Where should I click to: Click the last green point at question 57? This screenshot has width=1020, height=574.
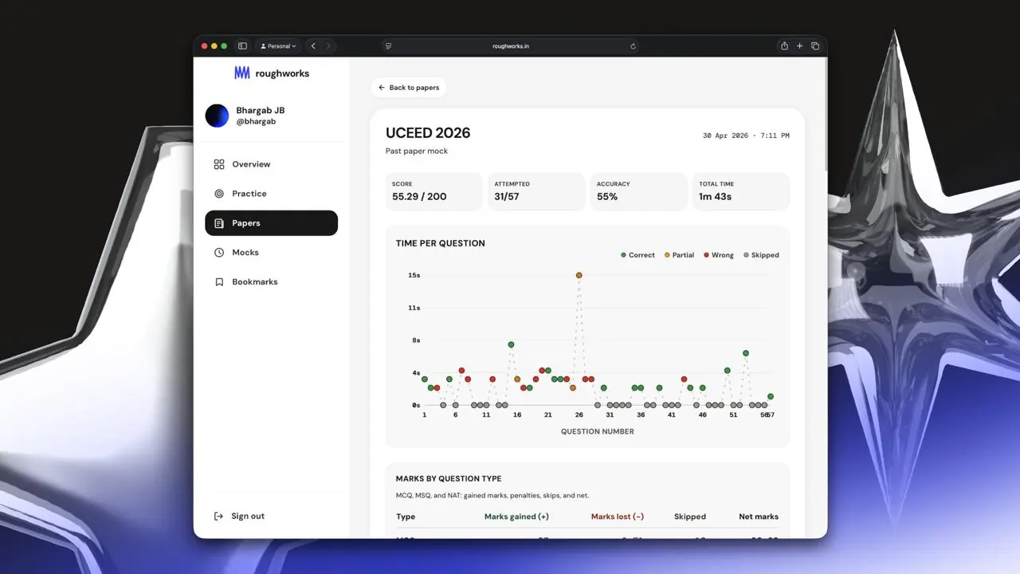pos(771,396)
